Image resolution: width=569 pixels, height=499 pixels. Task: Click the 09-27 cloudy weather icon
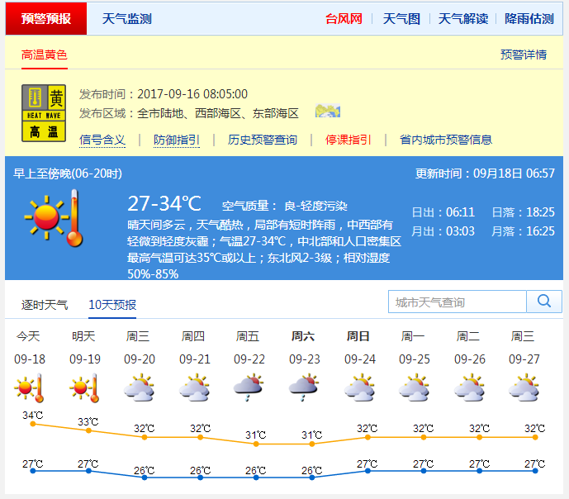click(524, 388)
